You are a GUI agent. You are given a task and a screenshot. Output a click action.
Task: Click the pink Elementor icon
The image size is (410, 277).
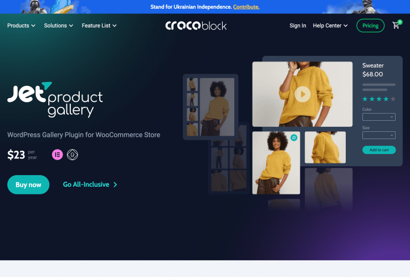click(x=57, y=155)
